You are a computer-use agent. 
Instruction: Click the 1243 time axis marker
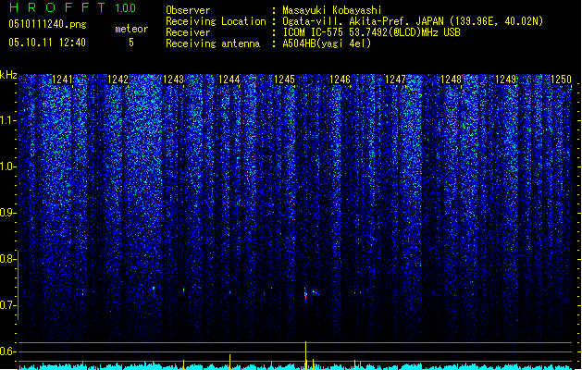point(173,80)
